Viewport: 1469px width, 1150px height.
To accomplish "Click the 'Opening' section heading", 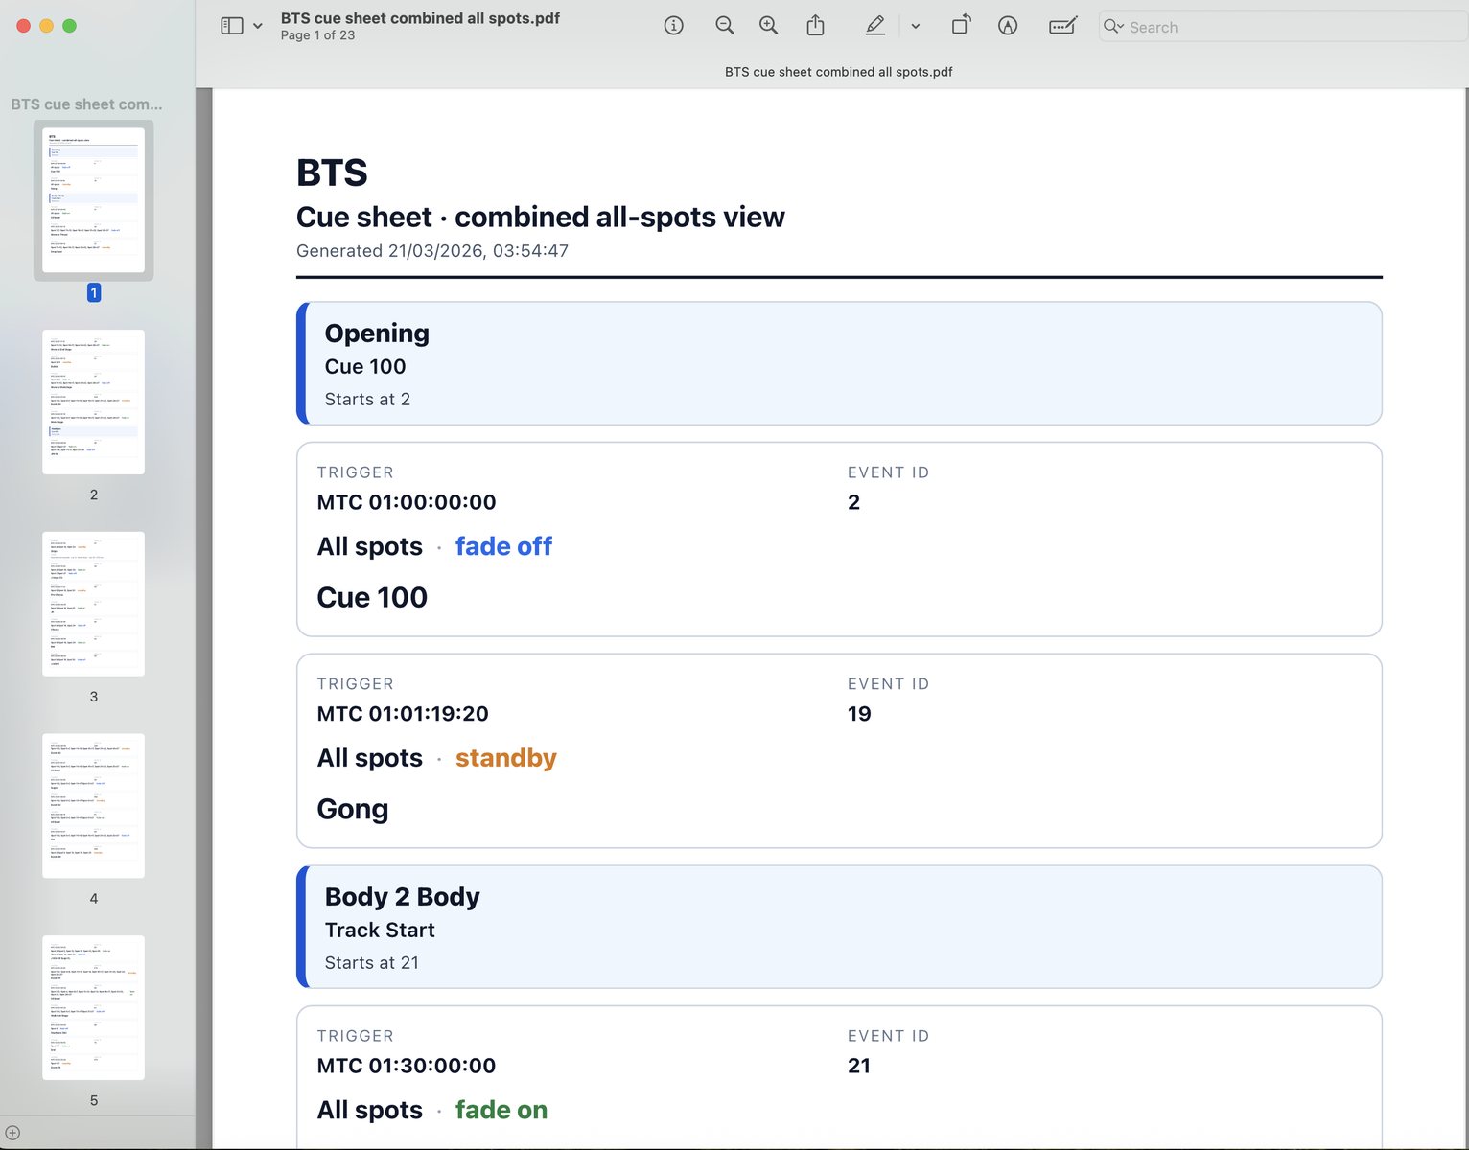I will pyautogui.click(x=377, y=333).
